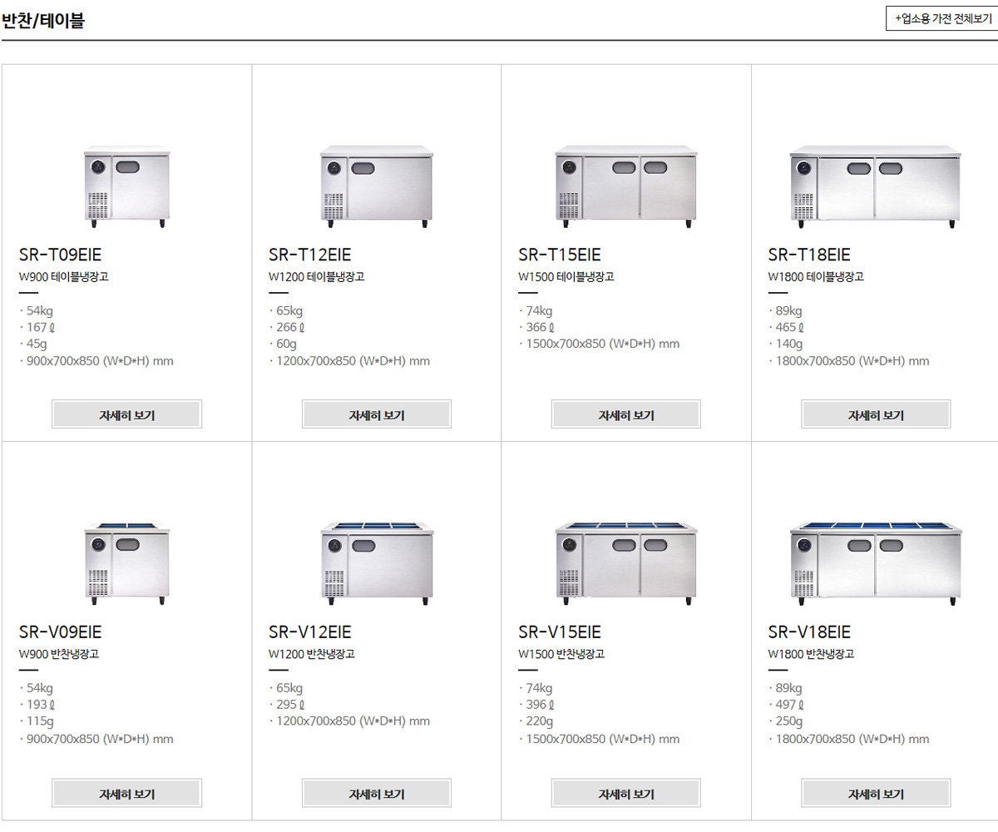View details for the SR-T15EIE model
998x832 pixels.
(x=625, y=414)
